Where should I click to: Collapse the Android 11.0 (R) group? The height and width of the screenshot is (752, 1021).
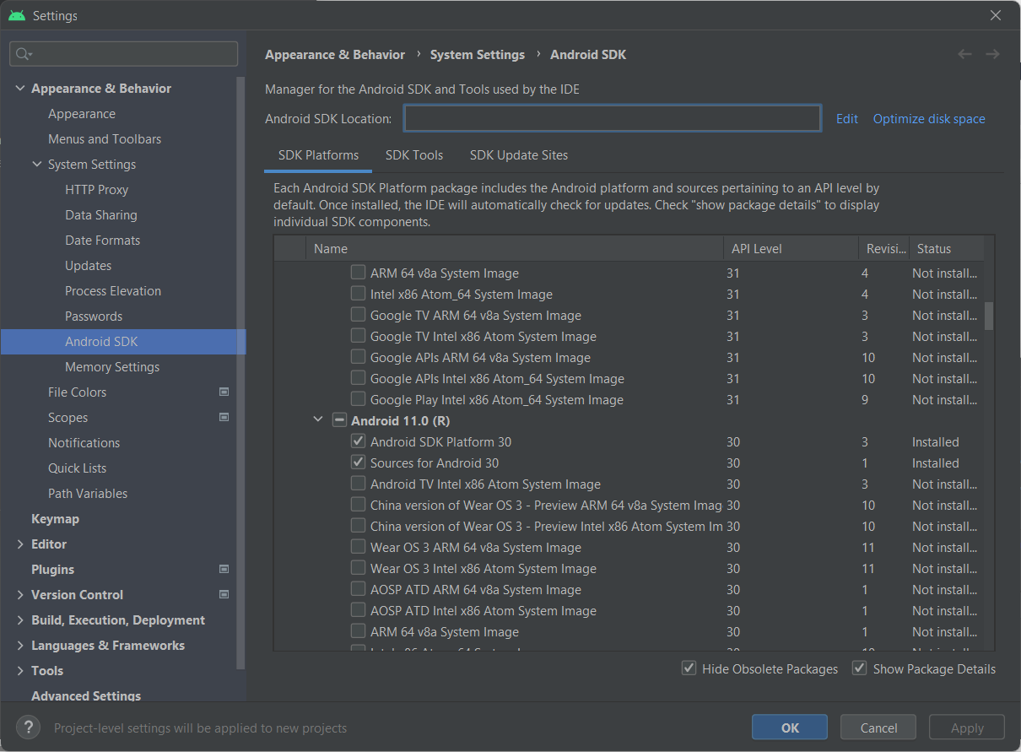tap(318, 420)
